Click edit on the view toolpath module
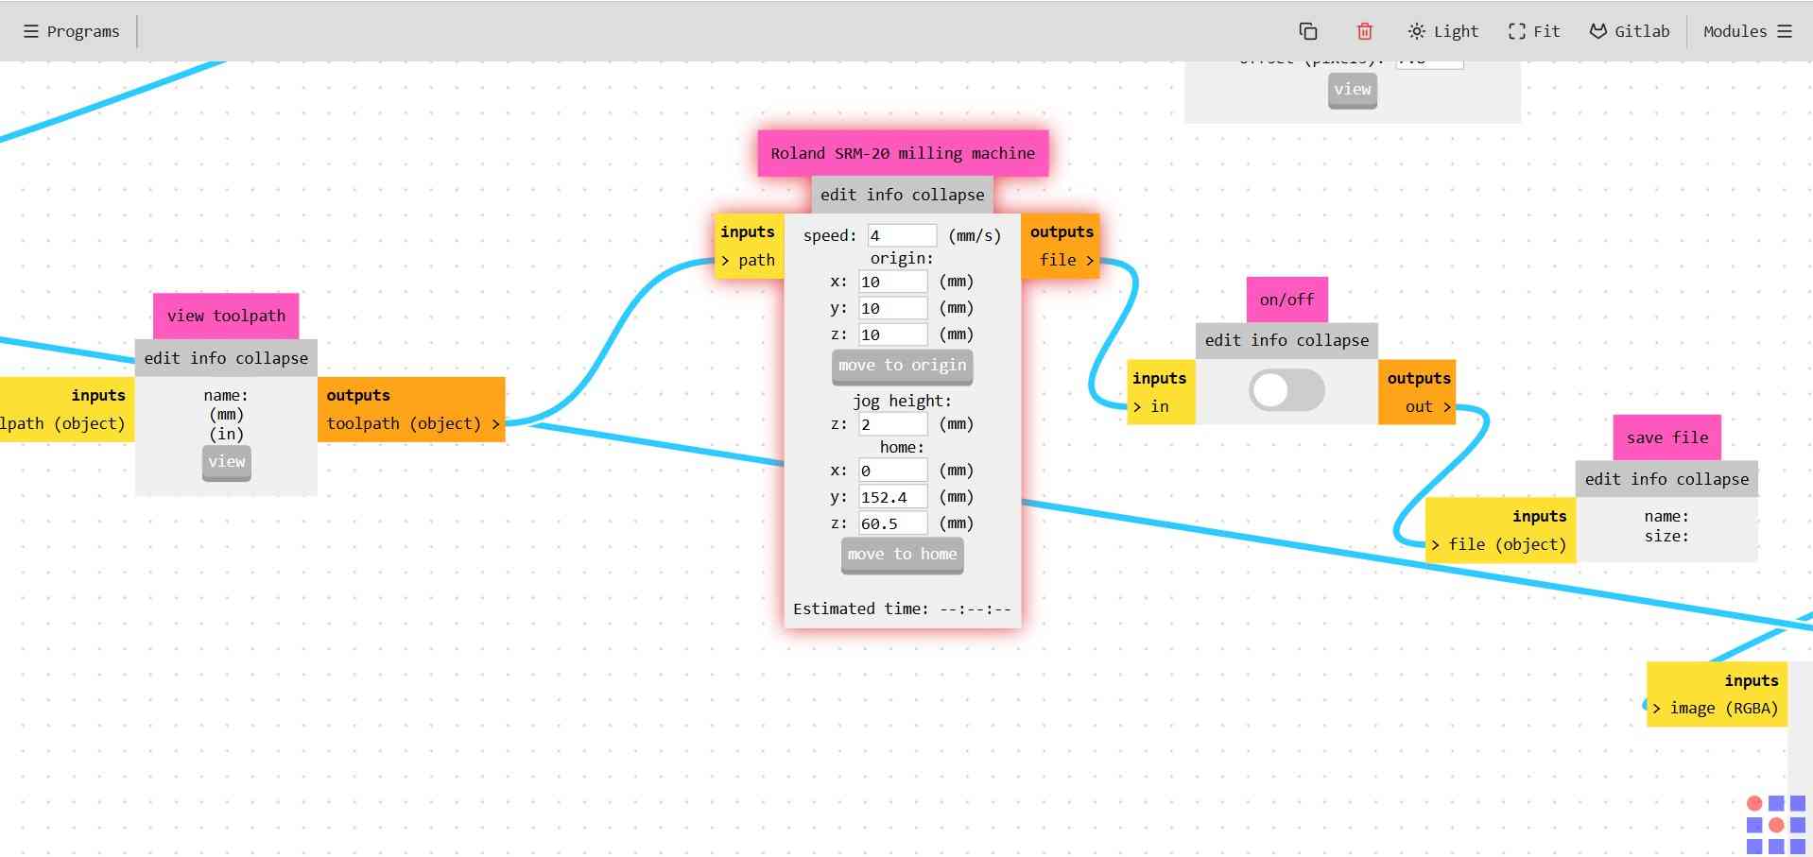The image size is (1813, 857). [x=162, y=358]
